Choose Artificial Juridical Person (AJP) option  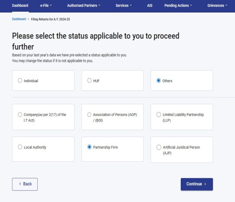point(159,147)
